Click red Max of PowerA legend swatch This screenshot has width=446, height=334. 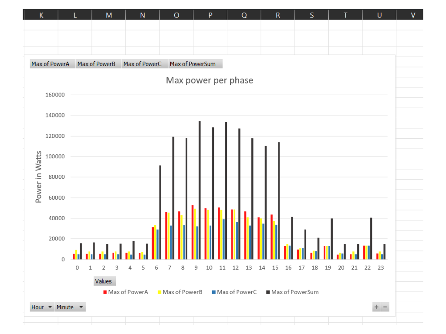[x=105, y=292]
